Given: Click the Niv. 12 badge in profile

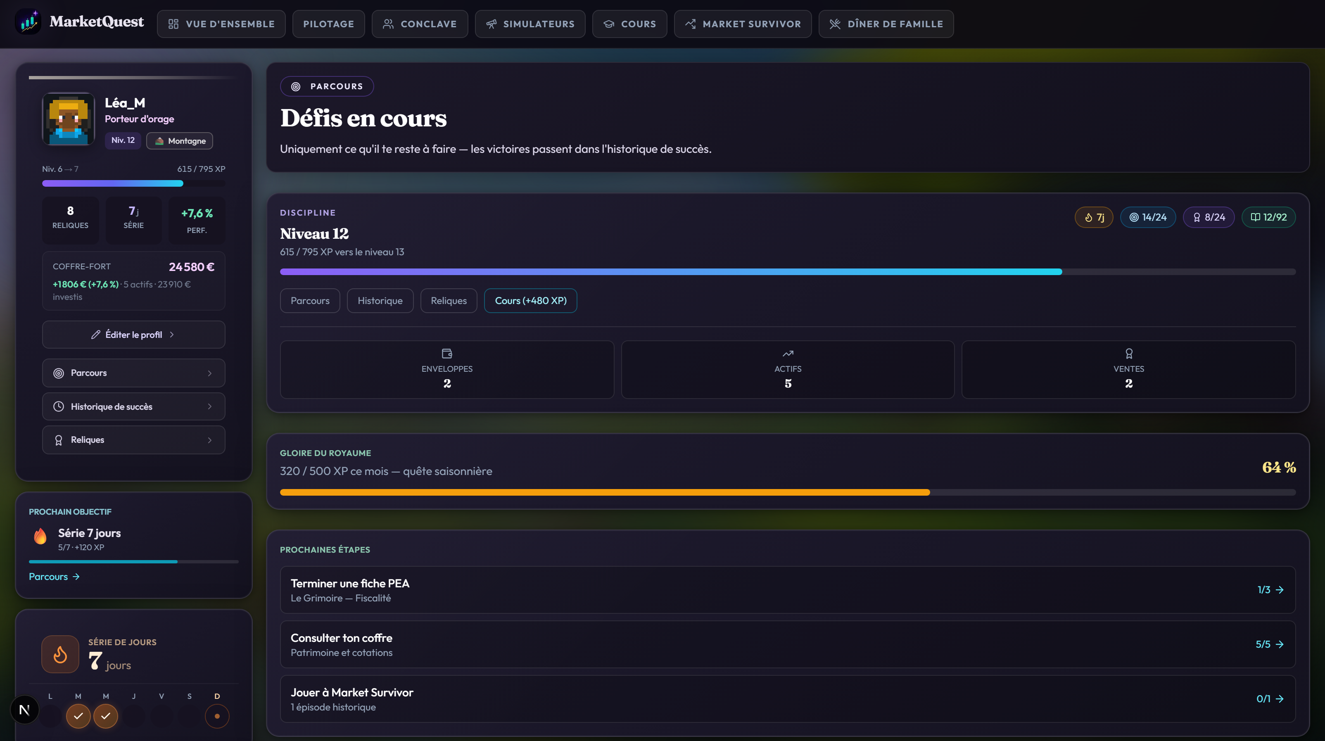Looking at the screenshot, I should point(123,140).
